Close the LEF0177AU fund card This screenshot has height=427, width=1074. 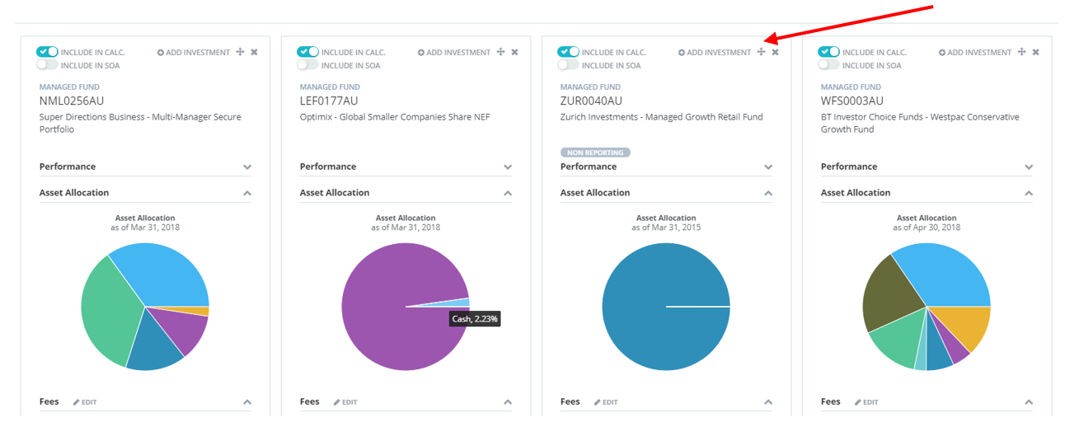(514, 52)
